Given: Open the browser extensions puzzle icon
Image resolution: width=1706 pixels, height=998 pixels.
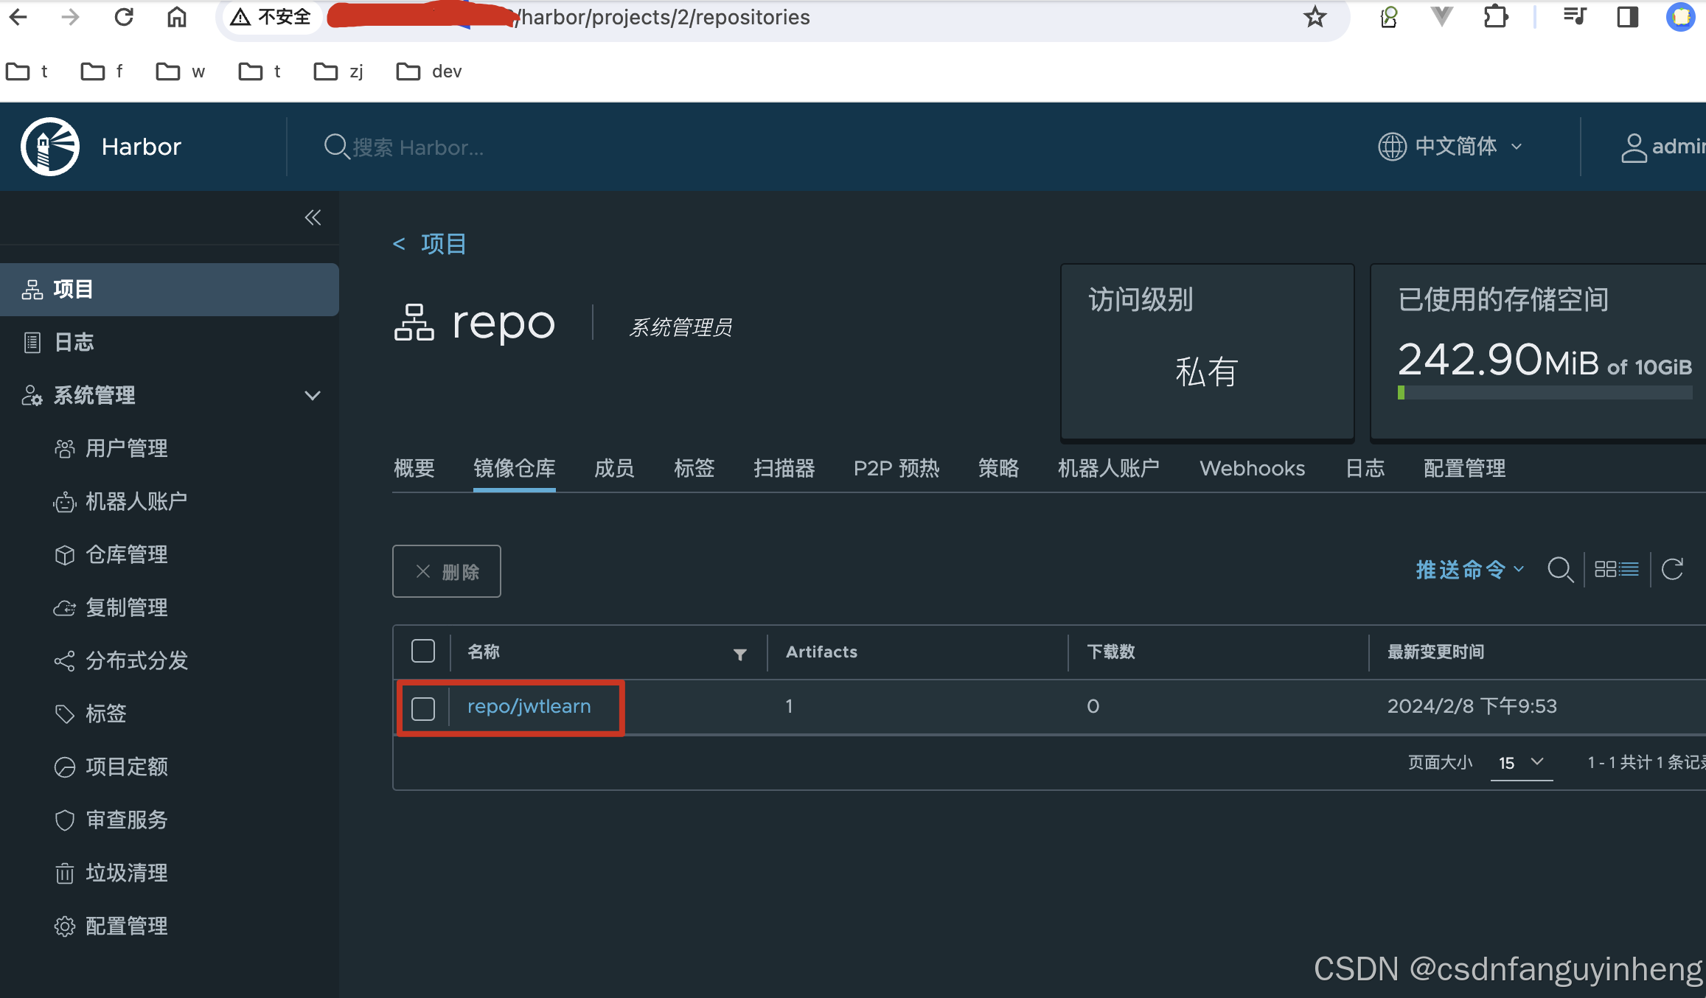Looking at the screenshot, I should (1495, 17).
